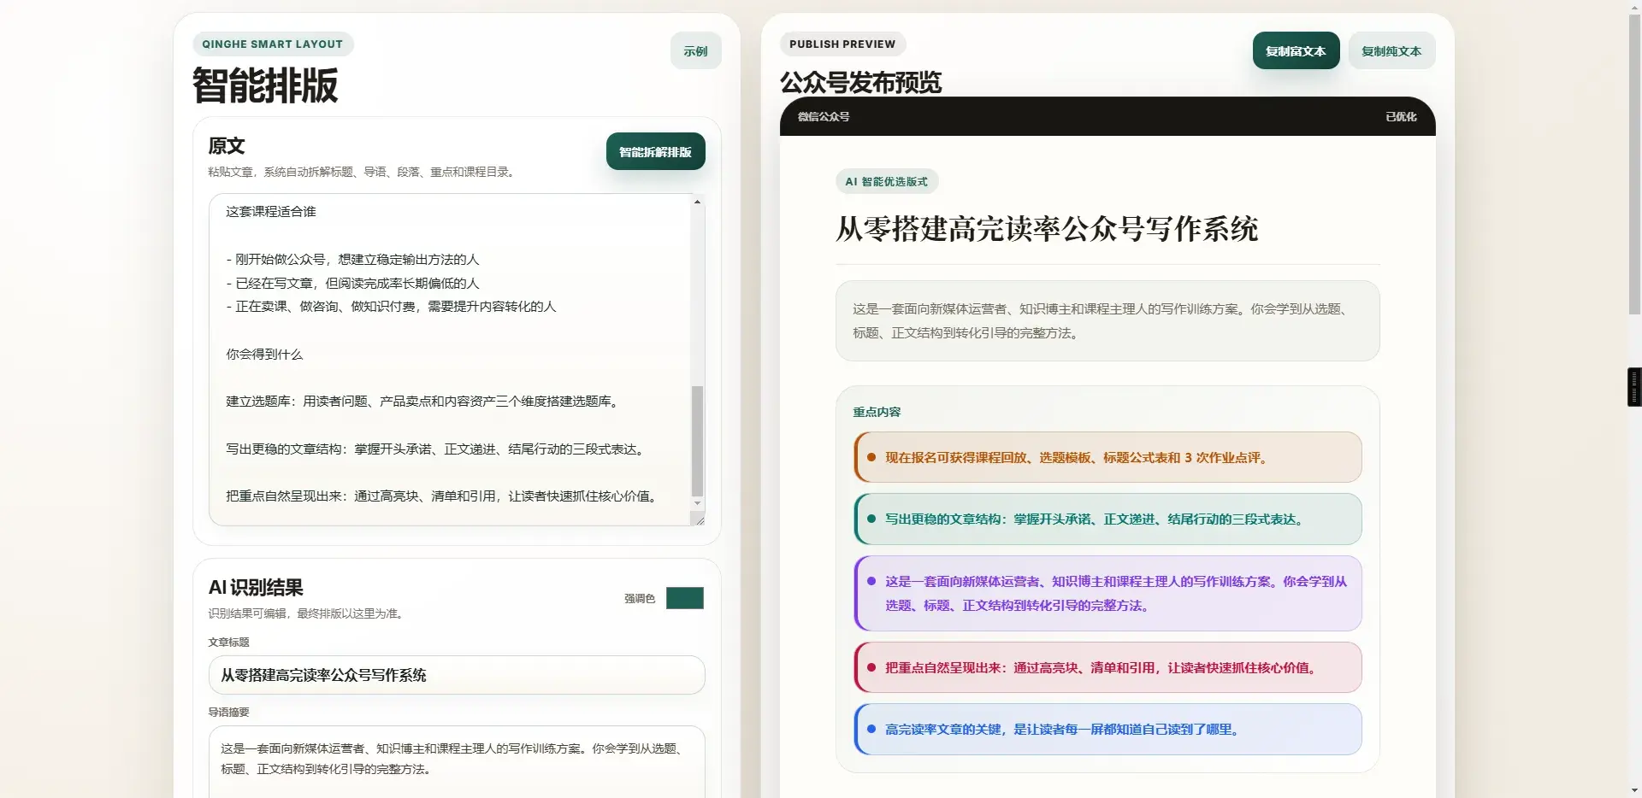The image size is (1642, 798).
Task: Click the 微信公众号 header label
Action: click(x=823, y=117)
